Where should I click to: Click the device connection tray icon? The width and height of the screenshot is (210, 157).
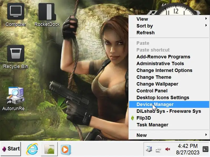point(158,149)
